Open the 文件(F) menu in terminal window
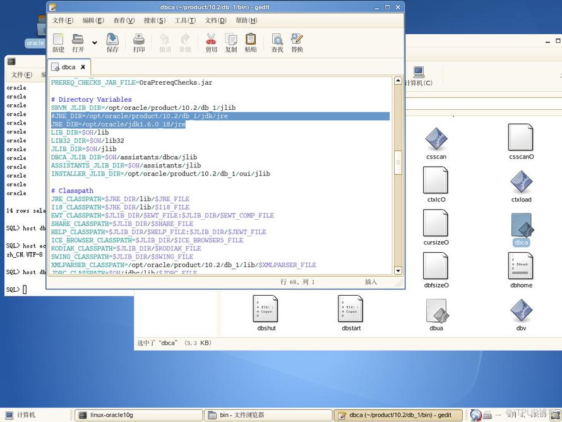Screen dimensions: 562x422 [x=21, y=75]
